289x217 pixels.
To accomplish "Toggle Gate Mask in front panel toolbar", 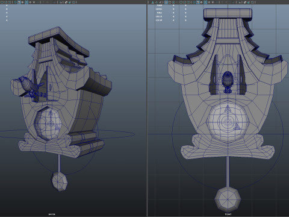I will click(177, 2).
